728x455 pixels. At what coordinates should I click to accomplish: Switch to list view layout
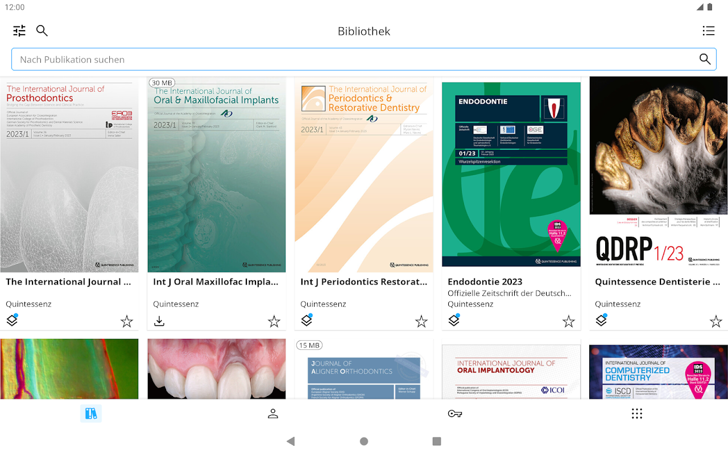708,31
